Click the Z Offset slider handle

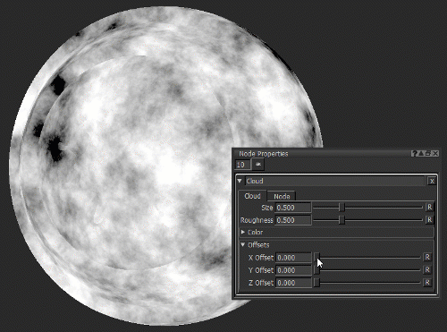pos(316,283)
